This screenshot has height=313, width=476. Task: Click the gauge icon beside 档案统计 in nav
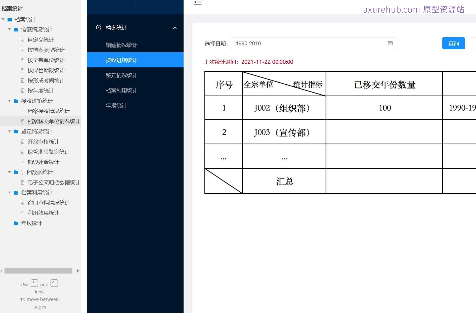click(x=98, y=28)
